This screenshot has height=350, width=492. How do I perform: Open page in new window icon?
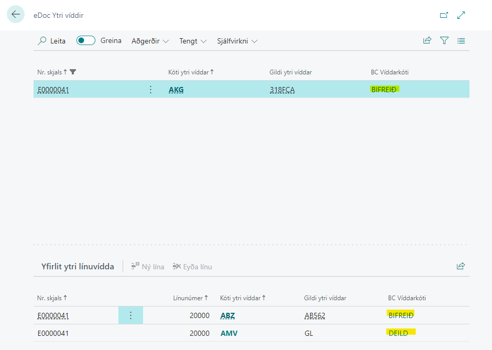coord(444,15)
